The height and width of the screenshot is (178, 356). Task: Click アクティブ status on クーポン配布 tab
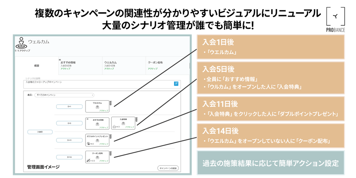click(153, 69)
